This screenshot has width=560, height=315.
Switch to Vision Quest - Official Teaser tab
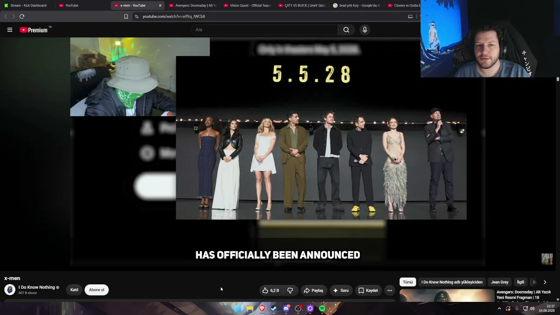(248, 5)
